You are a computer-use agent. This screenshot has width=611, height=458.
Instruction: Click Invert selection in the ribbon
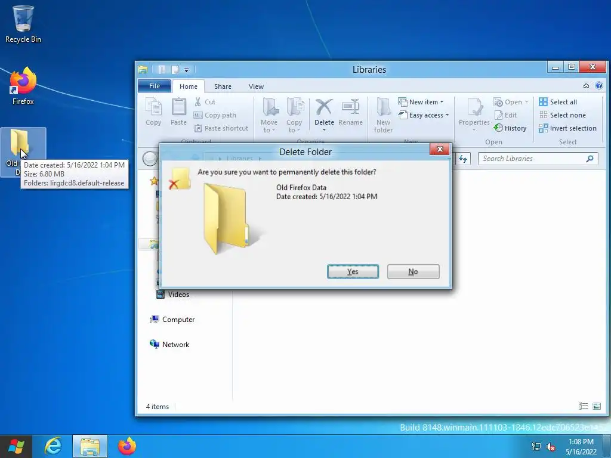pos(568,128)
